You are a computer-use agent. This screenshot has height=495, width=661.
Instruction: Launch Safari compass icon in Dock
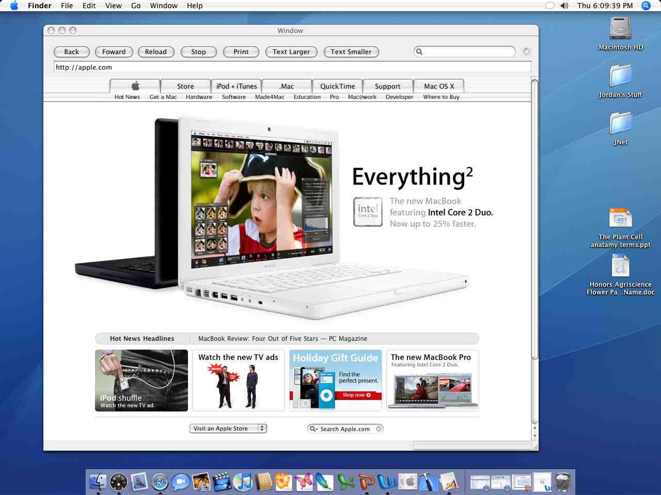pos(160,482)
